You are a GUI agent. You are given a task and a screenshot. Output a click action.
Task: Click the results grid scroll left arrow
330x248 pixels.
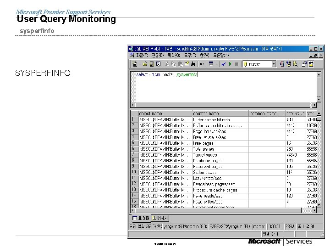pyautogui.click(x=133, y=210)
